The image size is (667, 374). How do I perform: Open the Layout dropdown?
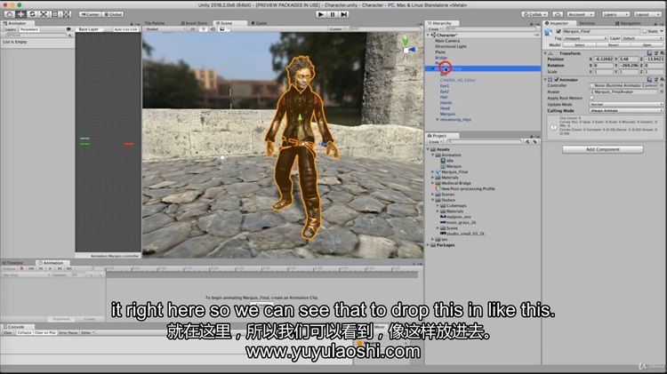point(647,14)
